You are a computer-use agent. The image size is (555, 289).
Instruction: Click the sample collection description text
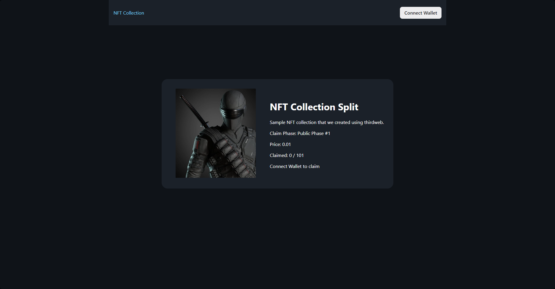click(x=327, y=122)
